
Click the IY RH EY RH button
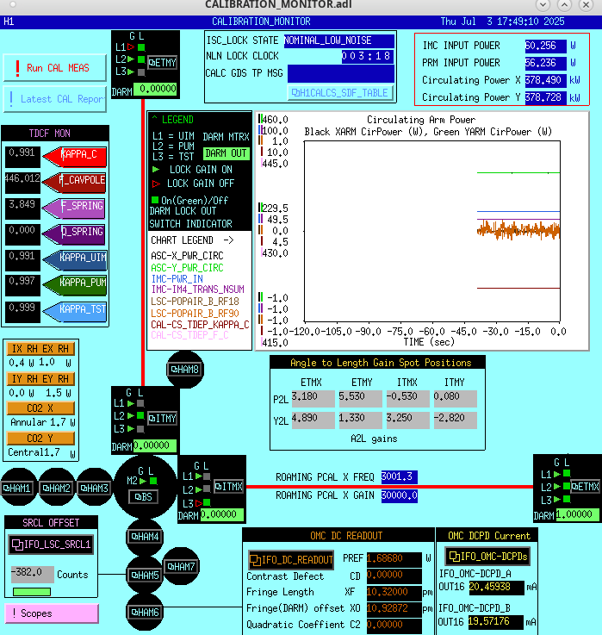[40, 379]
